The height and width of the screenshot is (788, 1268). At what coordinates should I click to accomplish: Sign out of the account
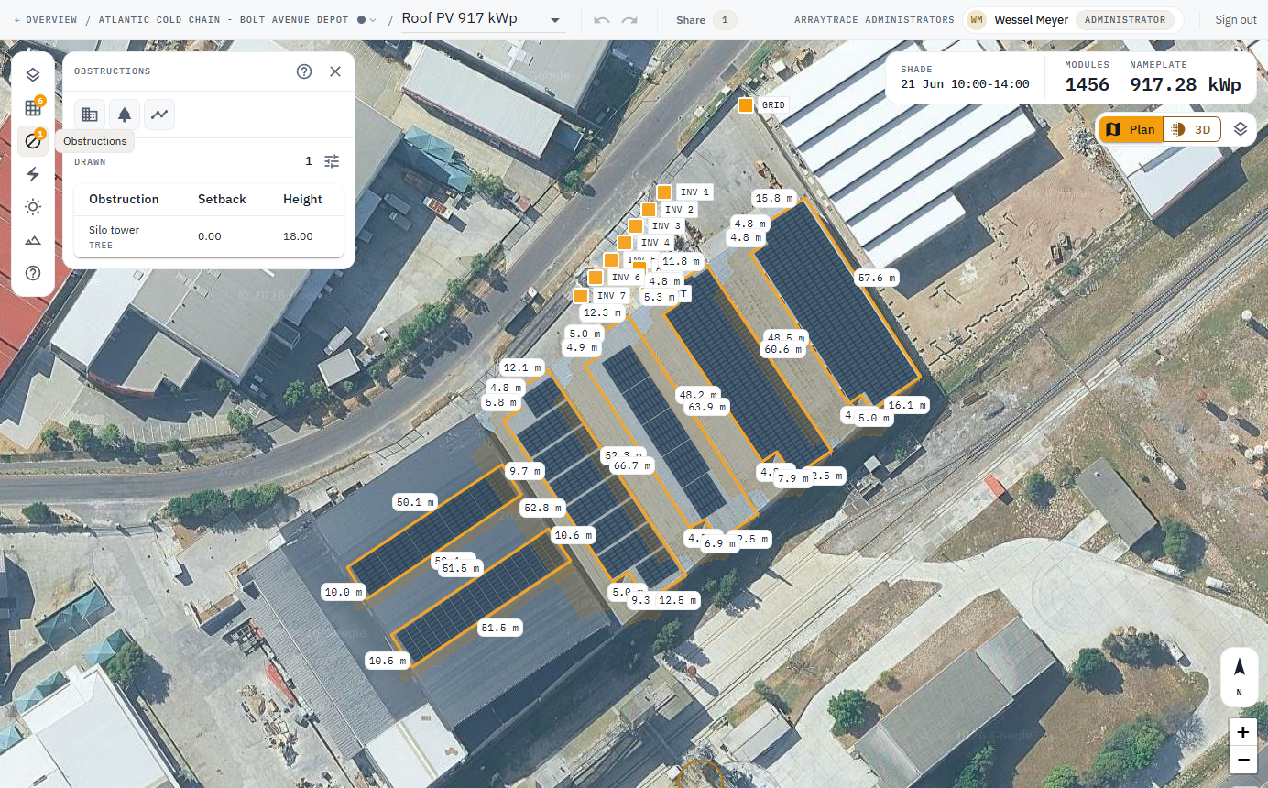(x=1236, y=20)
